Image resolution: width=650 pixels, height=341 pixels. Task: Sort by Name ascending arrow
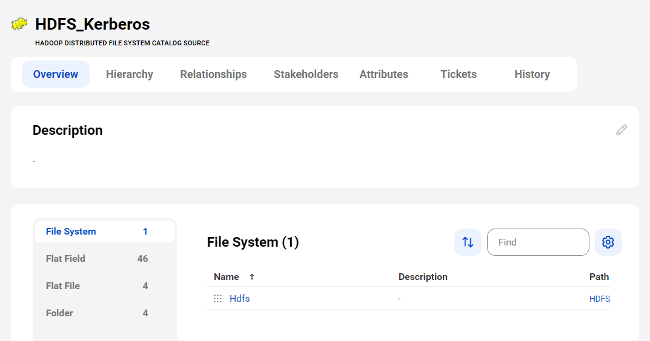click(x=252, y=277)
